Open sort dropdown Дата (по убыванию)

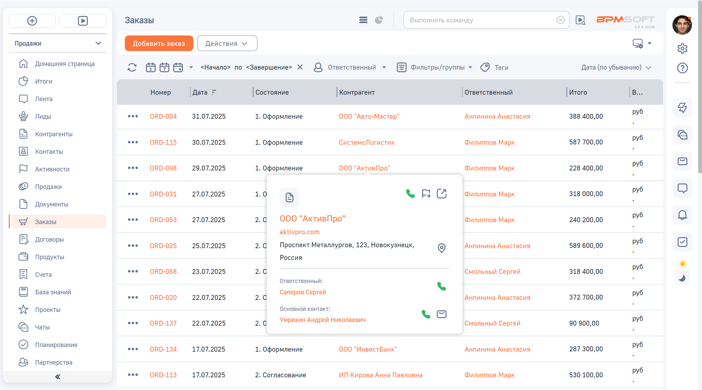point(616,67)
